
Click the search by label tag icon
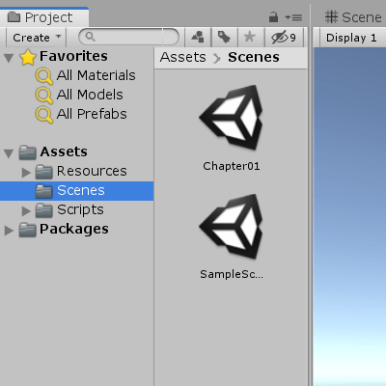click(224, 38)
